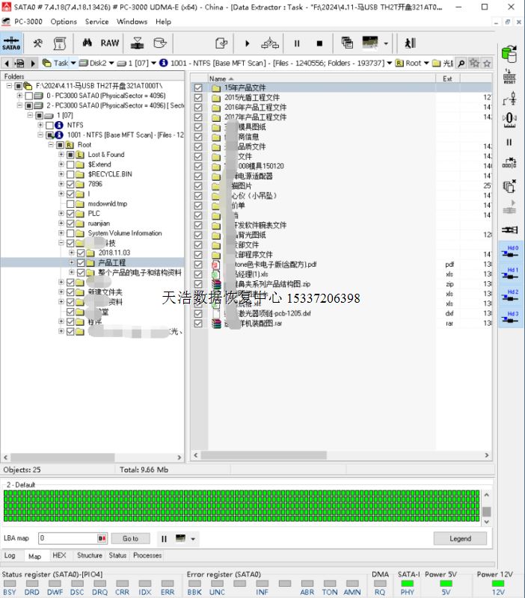This screenshot has height=598, width=525.
Task: Click the Hd 0 head indicator icon
Action: point(512,253)
